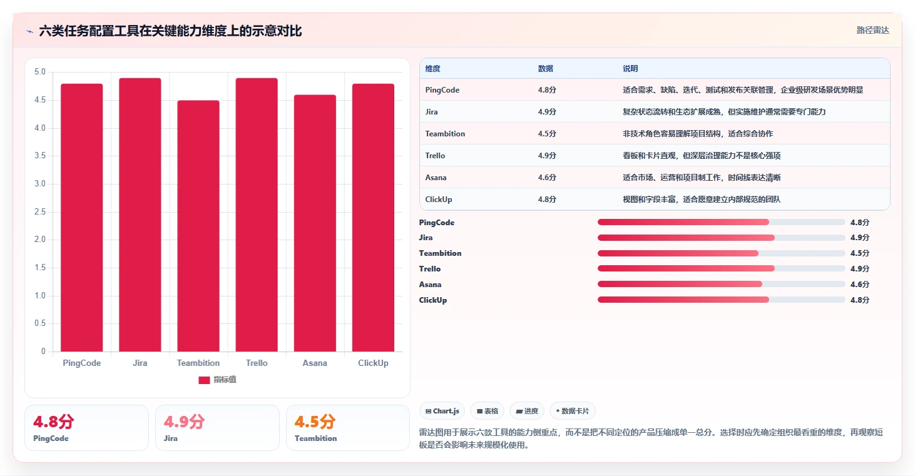The height and width of the screenshot is (476, 915).
Task: Open the Jira 4.9分 data card
Action: tap(217, 428)
